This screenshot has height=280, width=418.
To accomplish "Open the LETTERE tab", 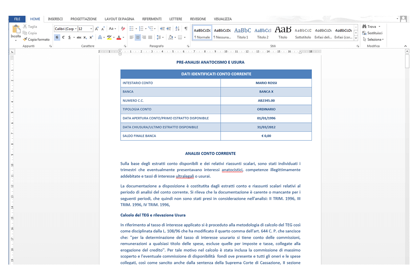I will (176, 19).
